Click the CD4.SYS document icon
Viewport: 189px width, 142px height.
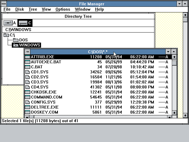(x=27, y=87)
